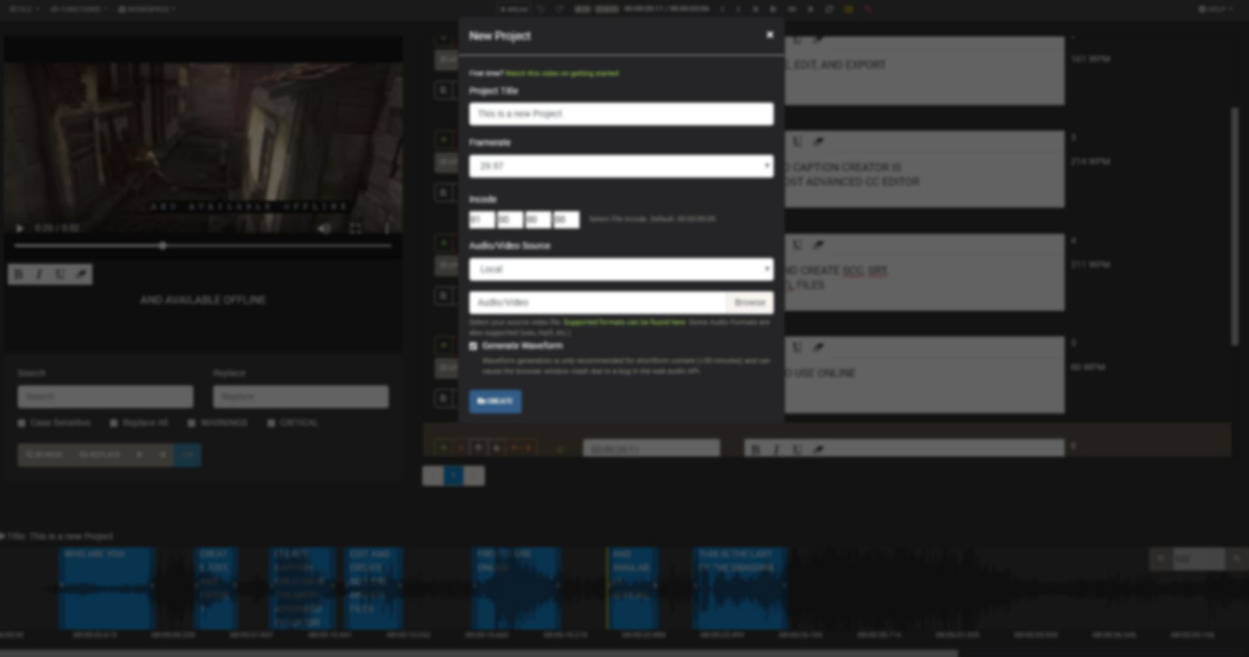1249x657 pixels.
Task: Click the first Incode hours field
Action: (482, 219)
